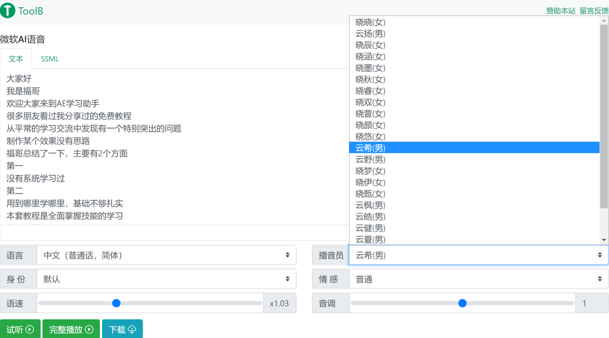Click the 下载 download button
The width and height of the screenshot is (609, 338).
click(x=122, y=329)
